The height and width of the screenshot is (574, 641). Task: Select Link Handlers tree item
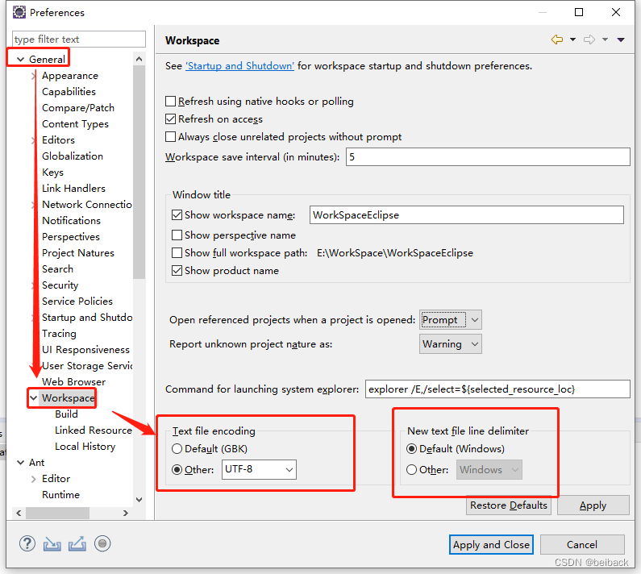tap(73, 189)
